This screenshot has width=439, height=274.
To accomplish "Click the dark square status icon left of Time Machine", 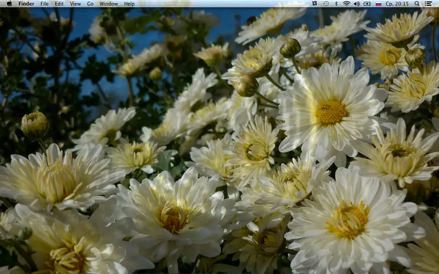I will [x=315, y=4].
